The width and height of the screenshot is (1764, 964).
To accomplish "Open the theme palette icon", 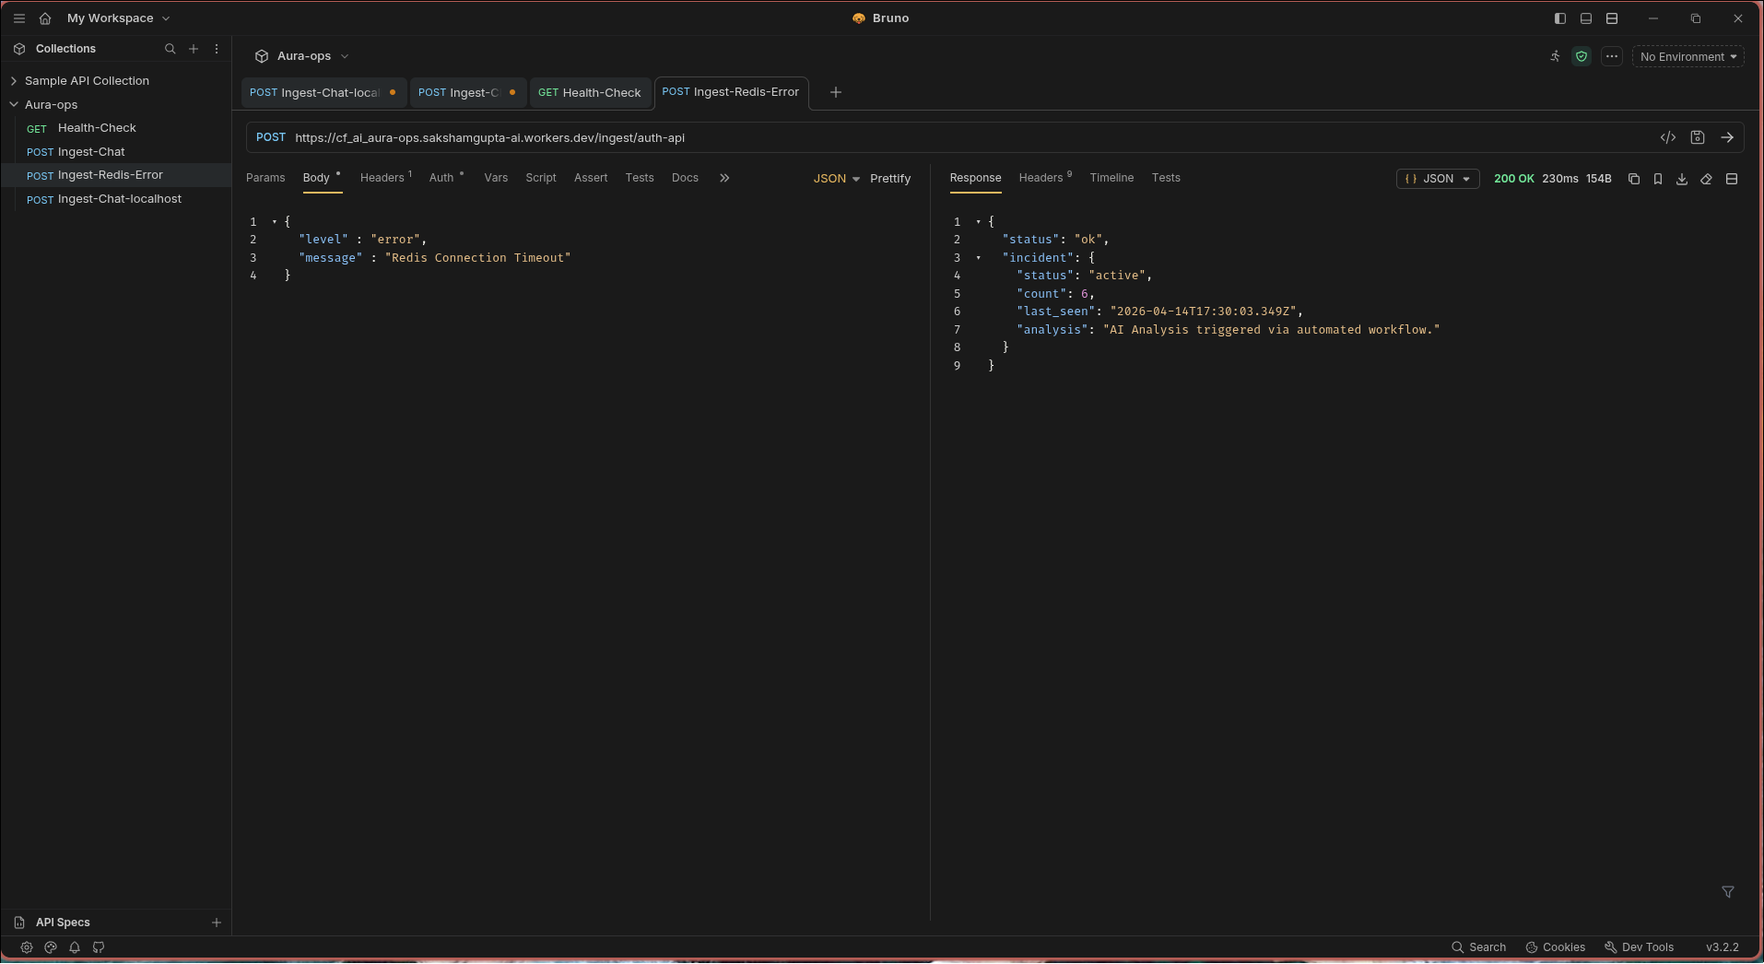I will (51, 947).
